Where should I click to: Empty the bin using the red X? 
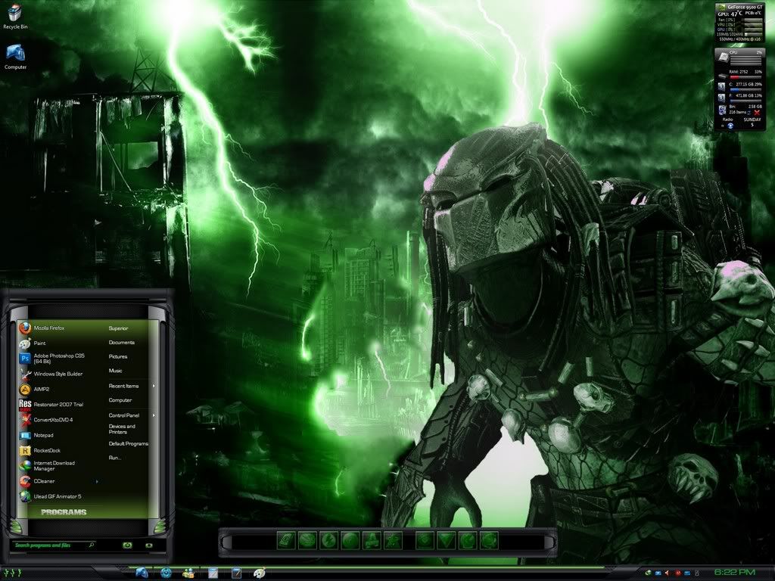[756, 112]
